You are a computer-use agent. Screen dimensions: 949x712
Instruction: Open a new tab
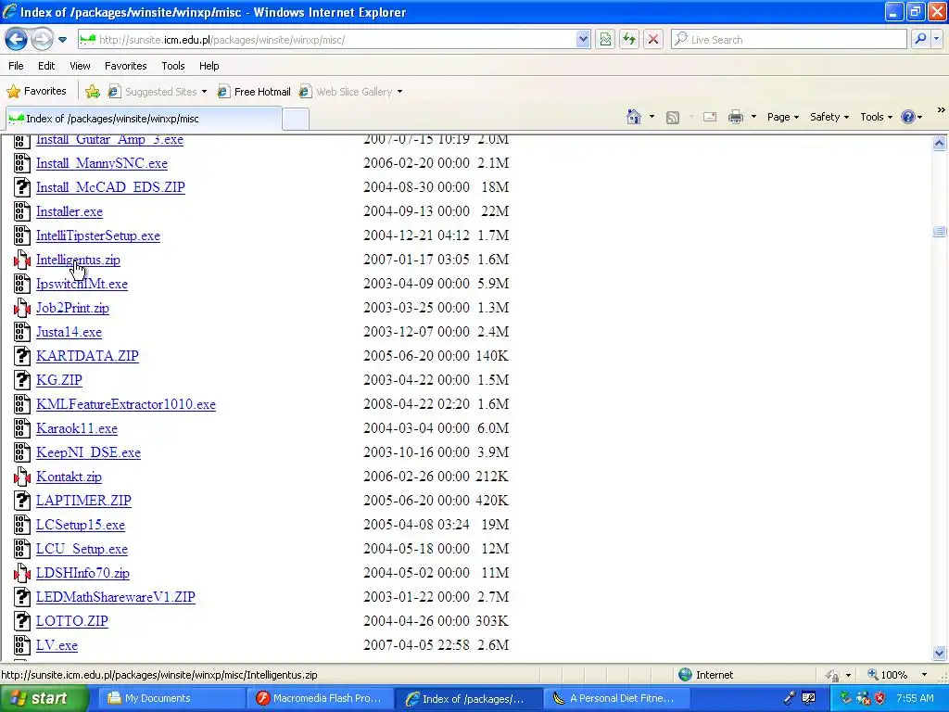pos(296,119)
